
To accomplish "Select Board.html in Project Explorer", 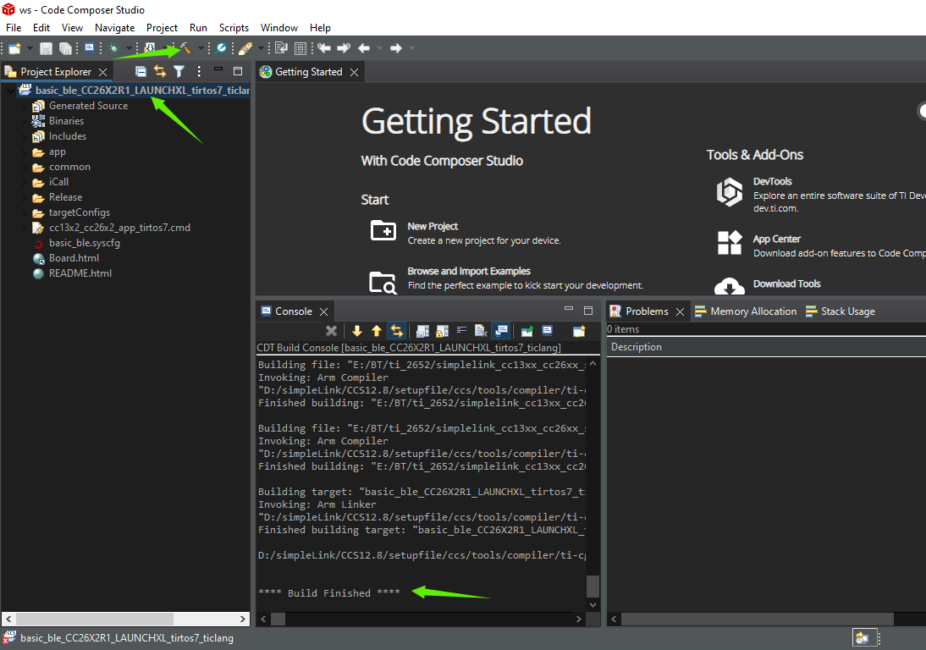I will pos(74,258).
